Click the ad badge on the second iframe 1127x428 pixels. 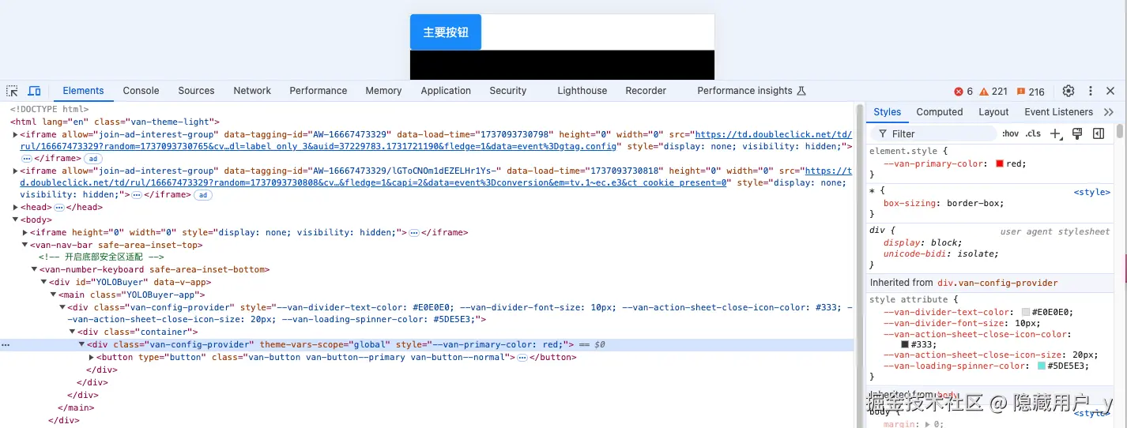202,195
